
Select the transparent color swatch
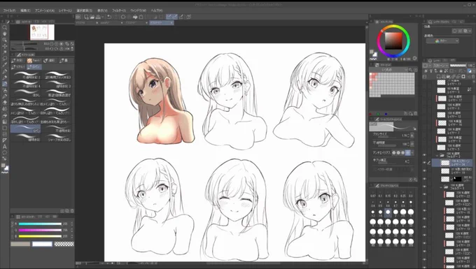coord(64,244)
